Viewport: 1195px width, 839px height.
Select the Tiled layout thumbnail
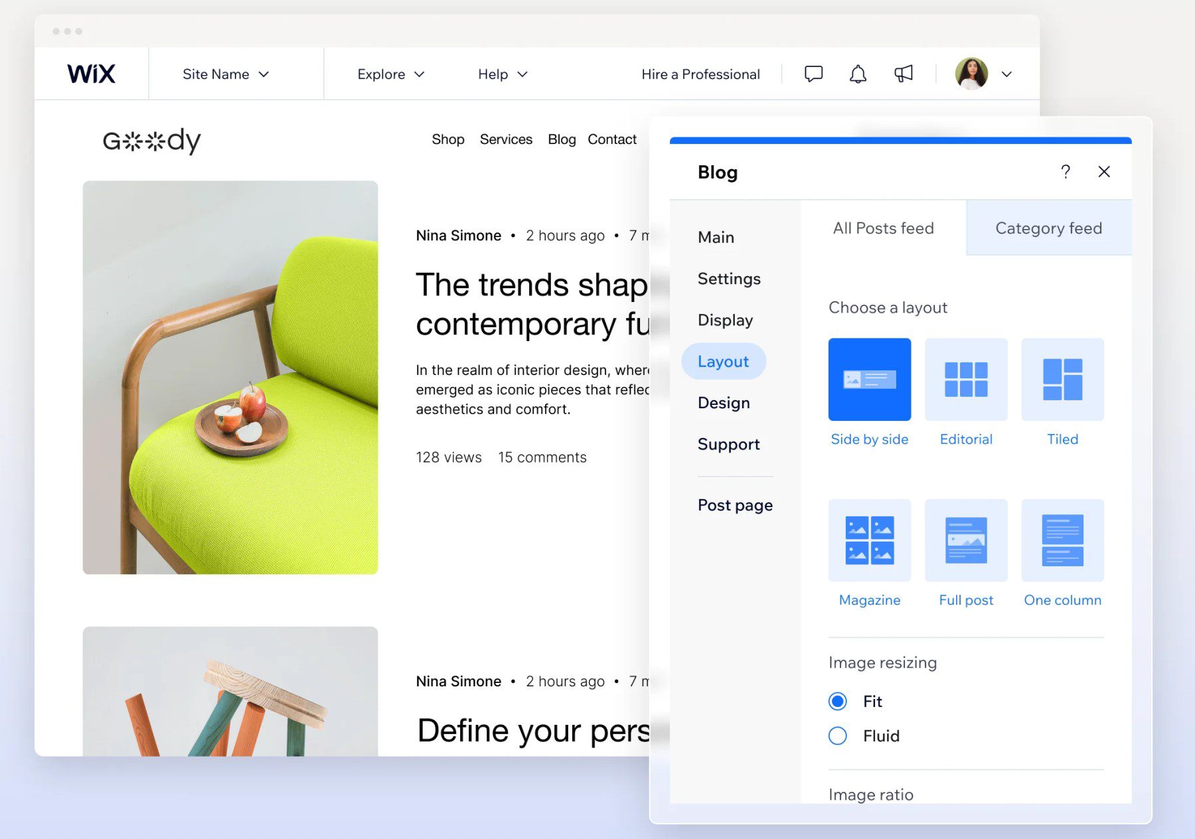(1062, 379)
